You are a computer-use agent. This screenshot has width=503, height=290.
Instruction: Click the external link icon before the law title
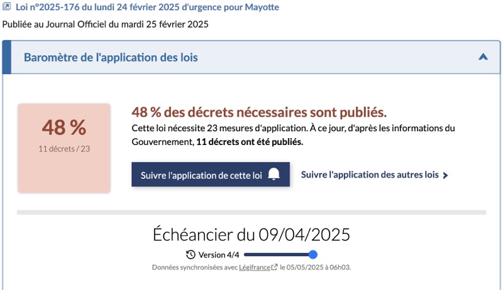click(x=7, y=8)
